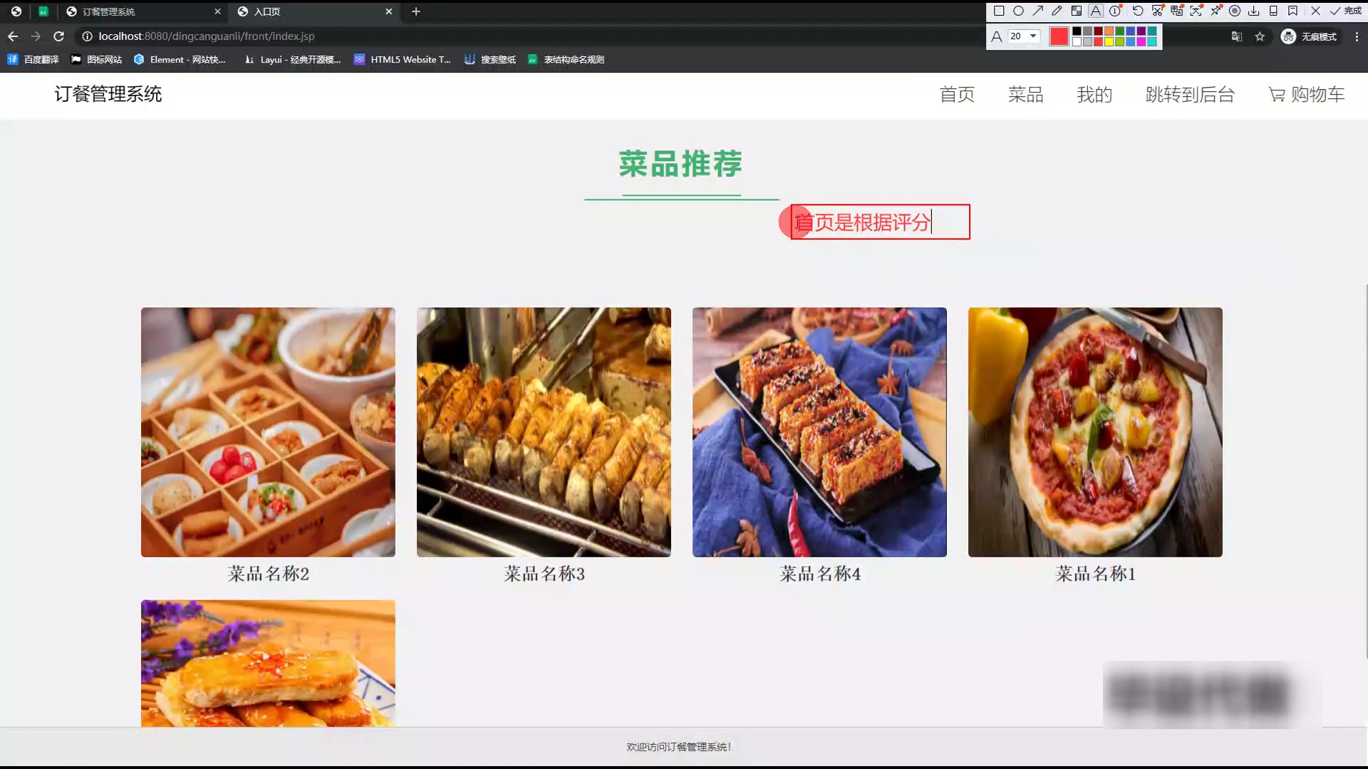Confirm screenshot with 完成 button

pos(1346,11)
